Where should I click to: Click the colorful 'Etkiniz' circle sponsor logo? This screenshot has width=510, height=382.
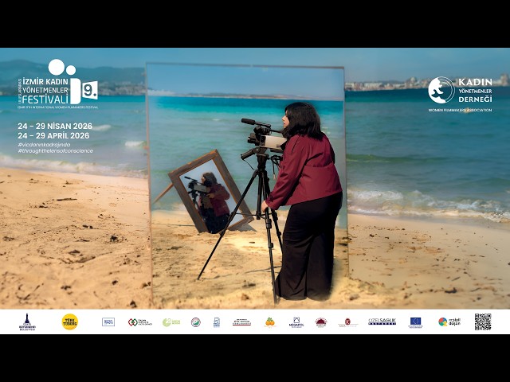[x=449, y=322]
